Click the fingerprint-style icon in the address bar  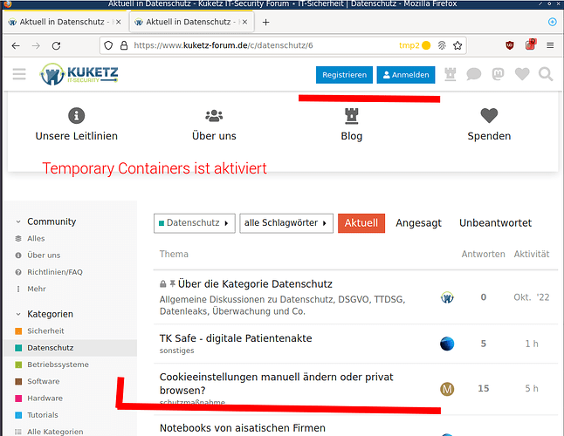click(442, 45)
